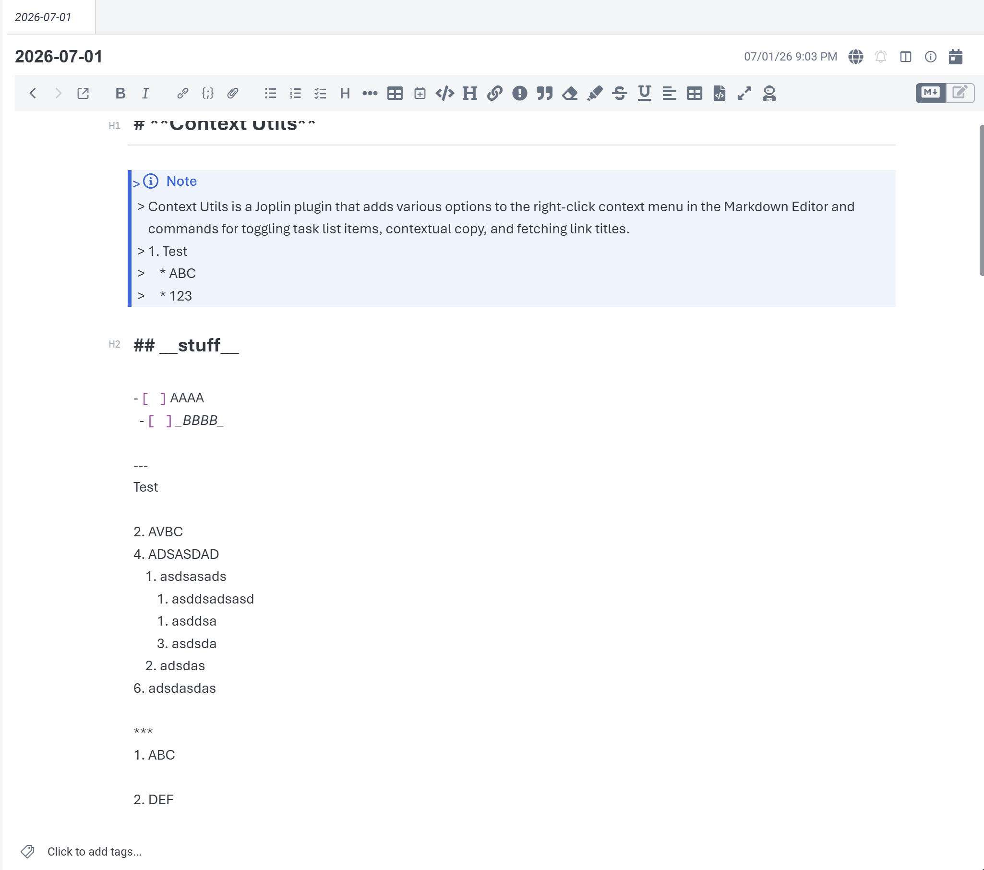This screenshot has width=984, height=870.
Task: Click the '* ABC' line in callout
Action: pos(178,274)
